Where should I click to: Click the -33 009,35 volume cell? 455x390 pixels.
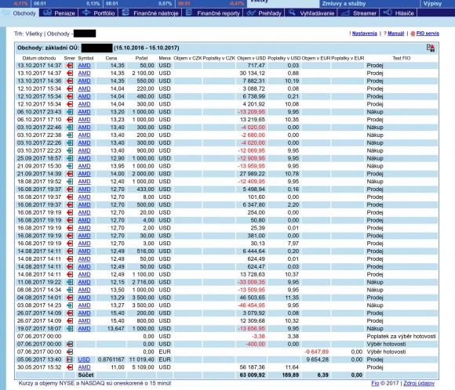[251, 282]
